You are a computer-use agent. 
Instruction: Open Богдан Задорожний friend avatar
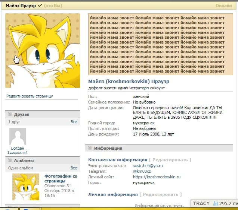tap(18, 137)
